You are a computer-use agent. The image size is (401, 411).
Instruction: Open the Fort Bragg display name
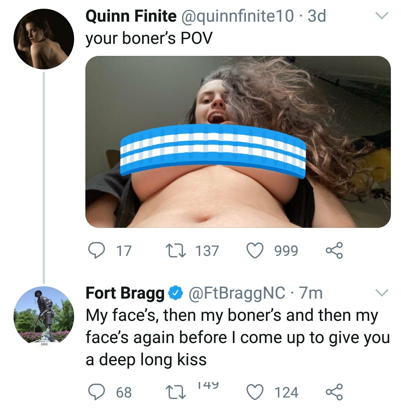125,293
